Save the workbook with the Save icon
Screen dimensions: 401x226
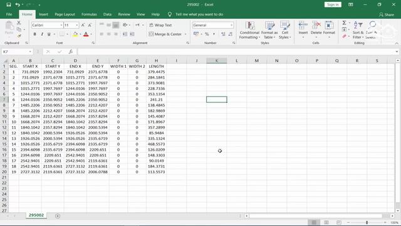coord(9,4)
